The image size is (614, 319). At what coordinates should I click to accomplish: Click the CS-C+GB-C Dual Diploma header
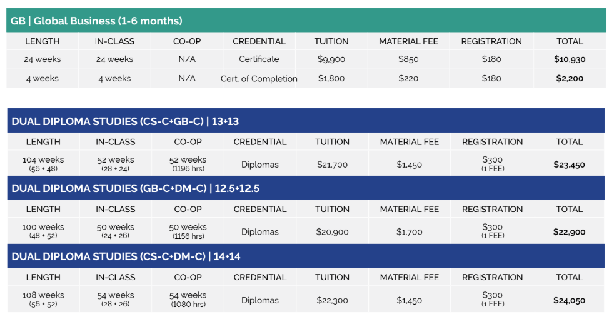click(125, 121)
